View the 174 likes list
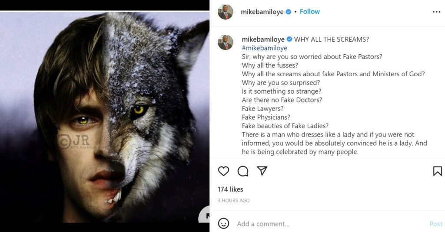Viewport: 445px width, 232px height. pyautogui.click(x=230, y=189)
